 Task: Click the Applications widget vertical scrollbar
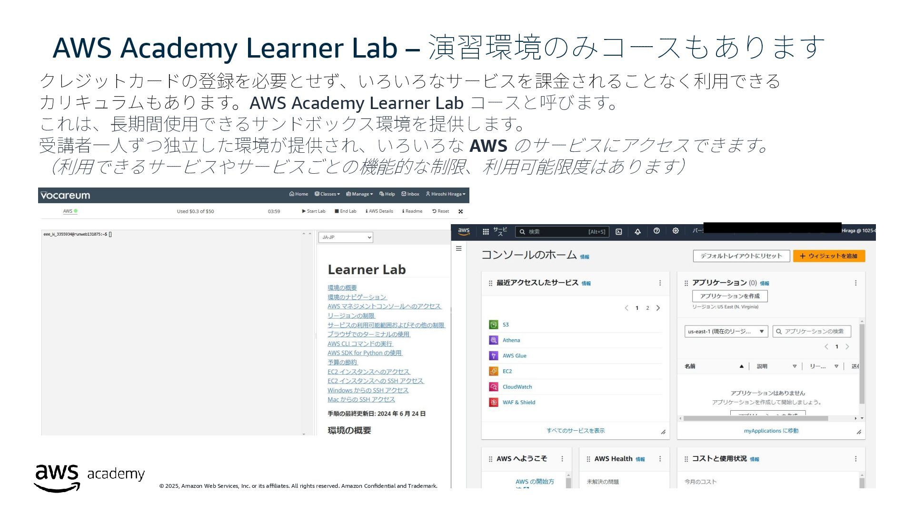[x=862, y=364]
